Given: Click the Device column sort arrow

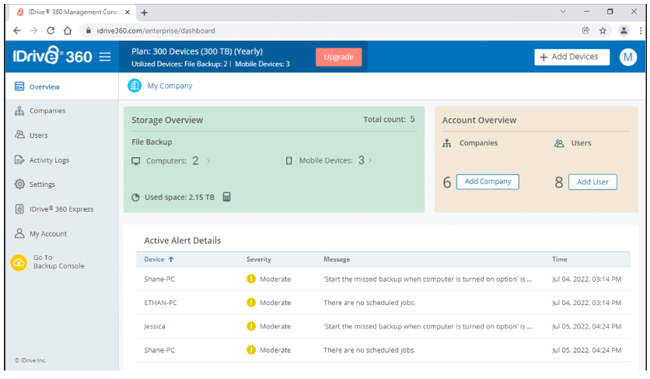Looking at the screenshot, I should (x=171, y=259).
